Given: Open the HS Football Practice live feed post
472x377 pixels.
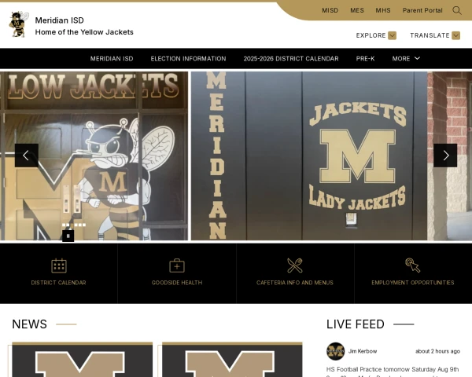Looking at the screenshot, I should coord(393,372).
